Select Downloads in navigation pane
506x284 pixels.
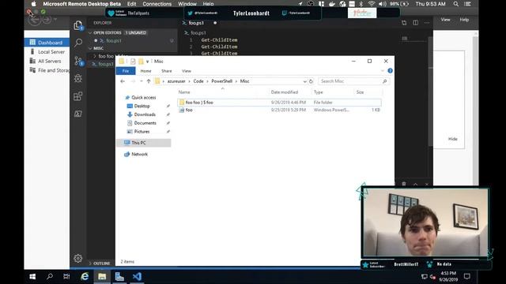coord(145,114)
